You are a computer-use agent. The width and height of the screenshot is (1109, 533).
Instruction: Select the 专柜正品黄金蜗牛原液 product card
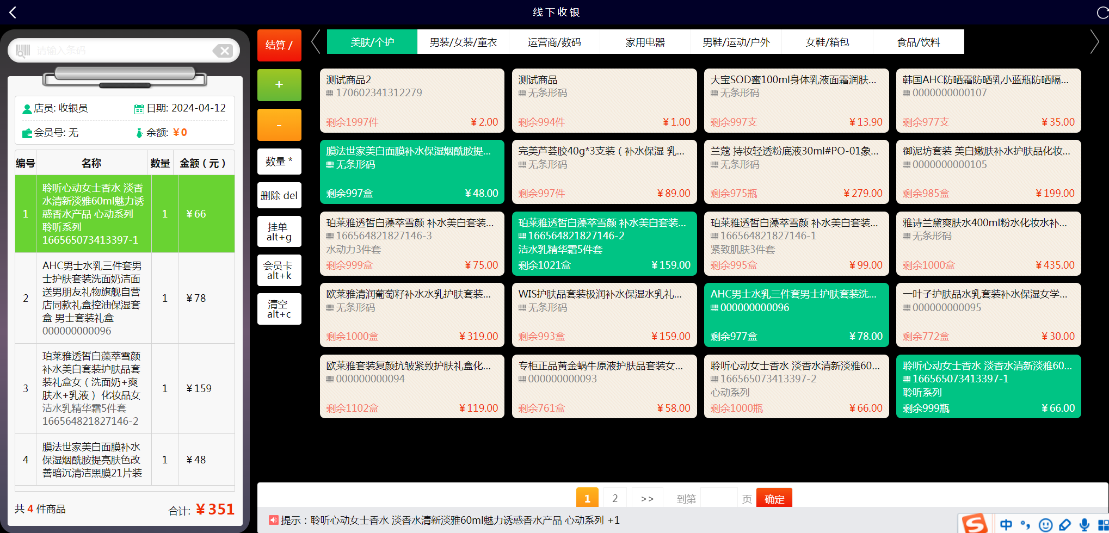(604, 387)
